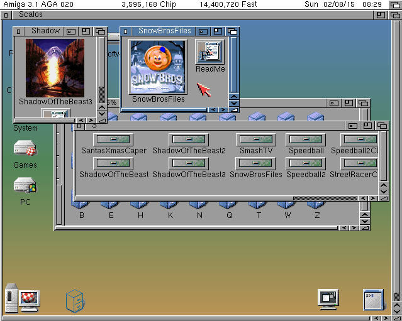Click horizontal scrollbar of alphabet drawer window
The width and height of the screenshot is (402, 321).
197,228
